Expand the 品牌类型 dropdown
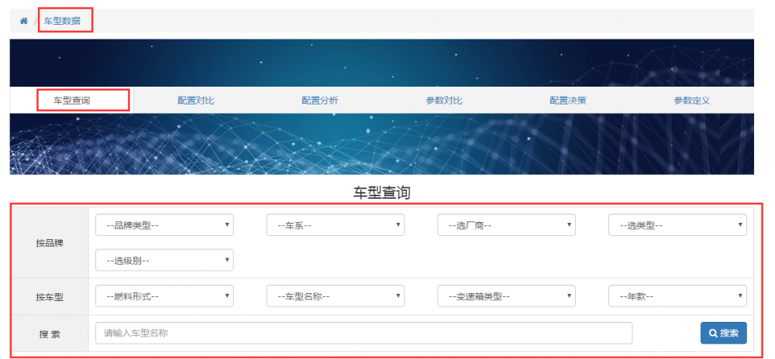Screen dimensions: 775x359 [164, 225]
